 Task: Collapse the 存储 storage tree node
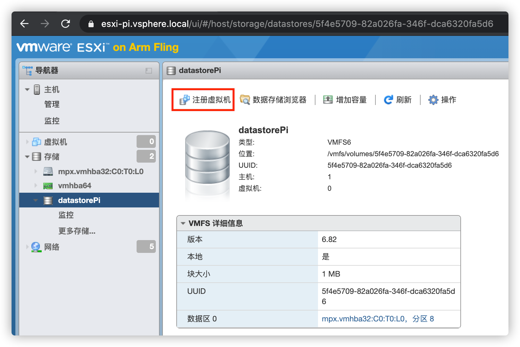[27, 157]
